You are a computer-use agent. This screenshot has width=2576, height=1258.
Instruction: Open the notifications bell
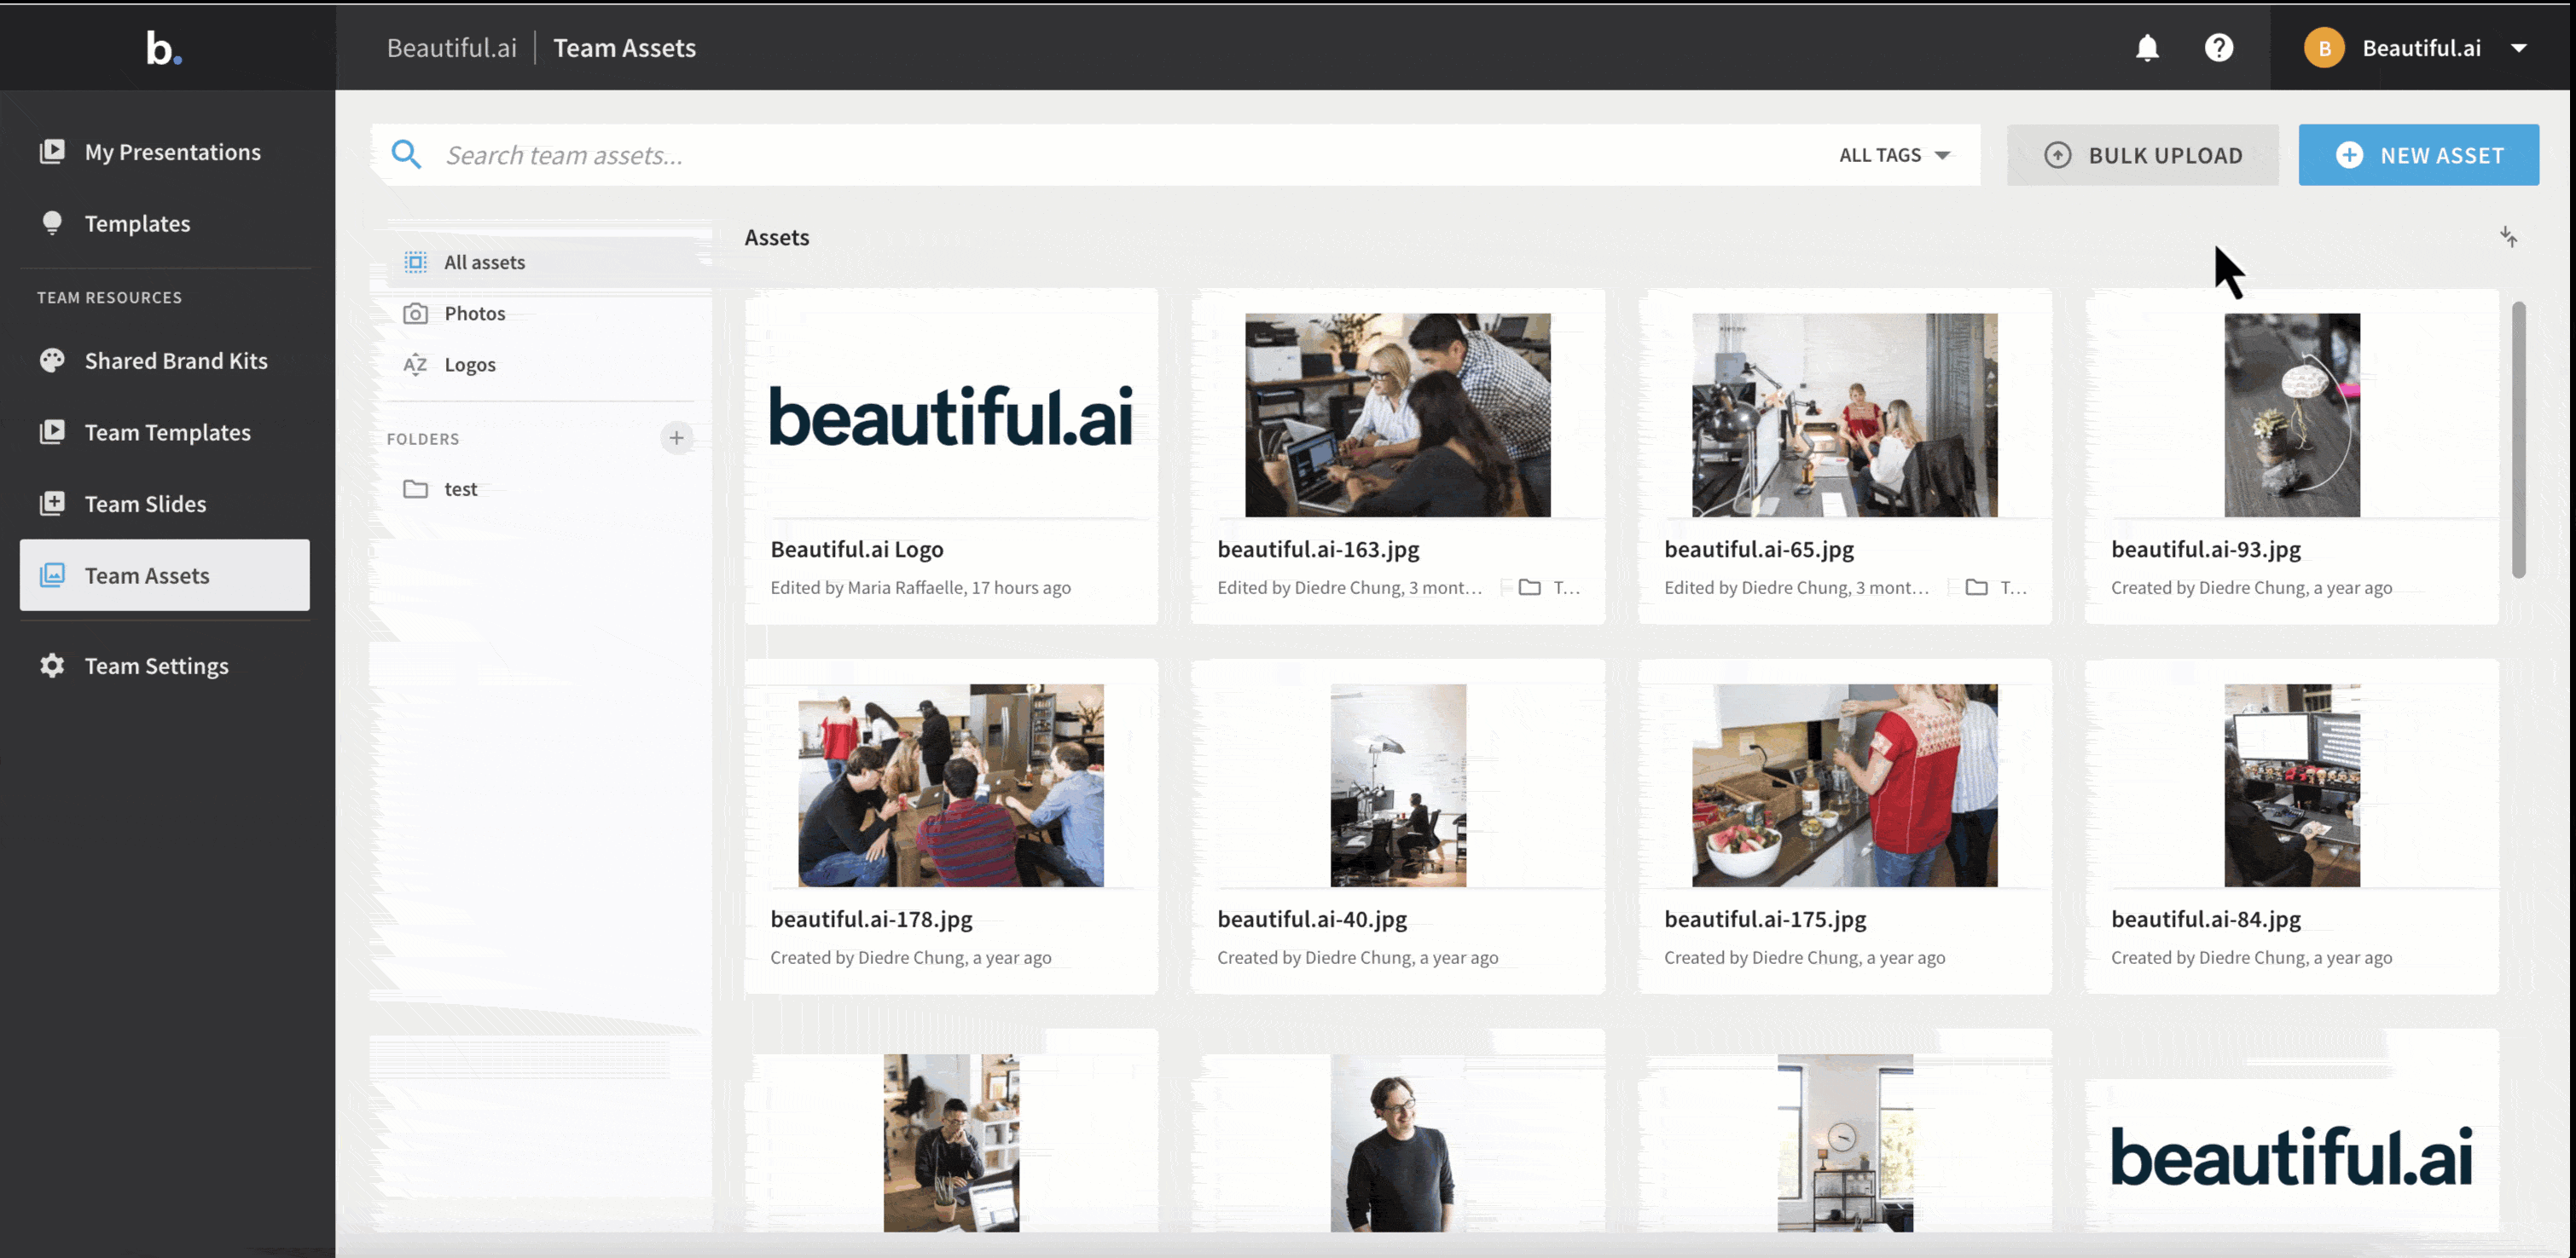[2147, 48]
